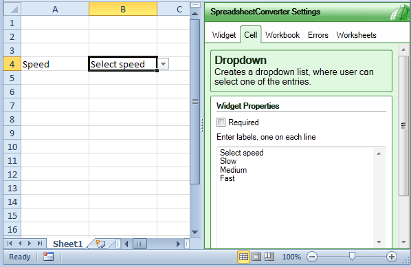Switch to the Widget tab
This screenshot has height=267, width=411.
[x=224, y=35]
